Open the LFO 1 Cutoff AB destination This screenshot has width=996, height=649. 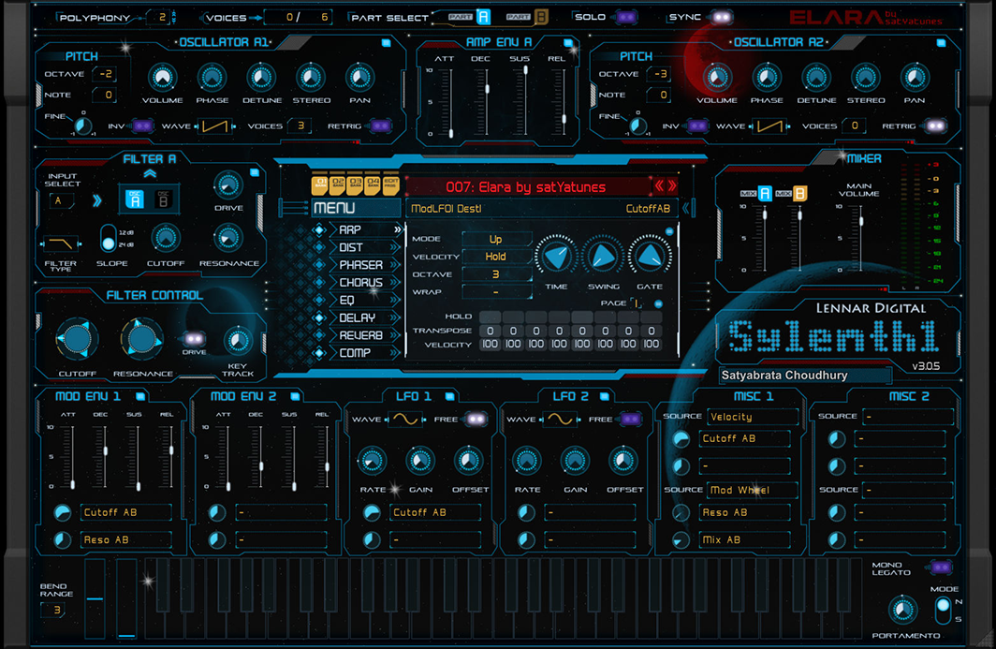click(x=435, y=512)
